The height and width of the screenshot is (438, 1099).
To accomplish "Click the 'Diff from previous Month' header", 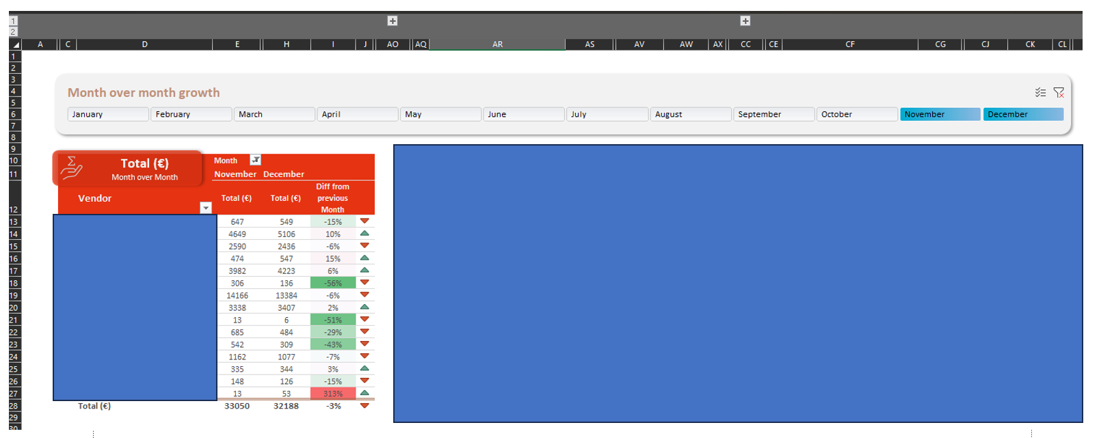I will (332, 198).
